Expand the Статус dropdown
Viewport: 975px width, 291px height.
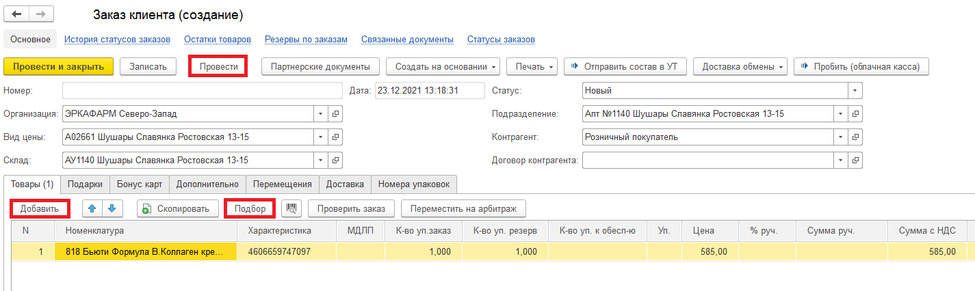coord(855,90)
